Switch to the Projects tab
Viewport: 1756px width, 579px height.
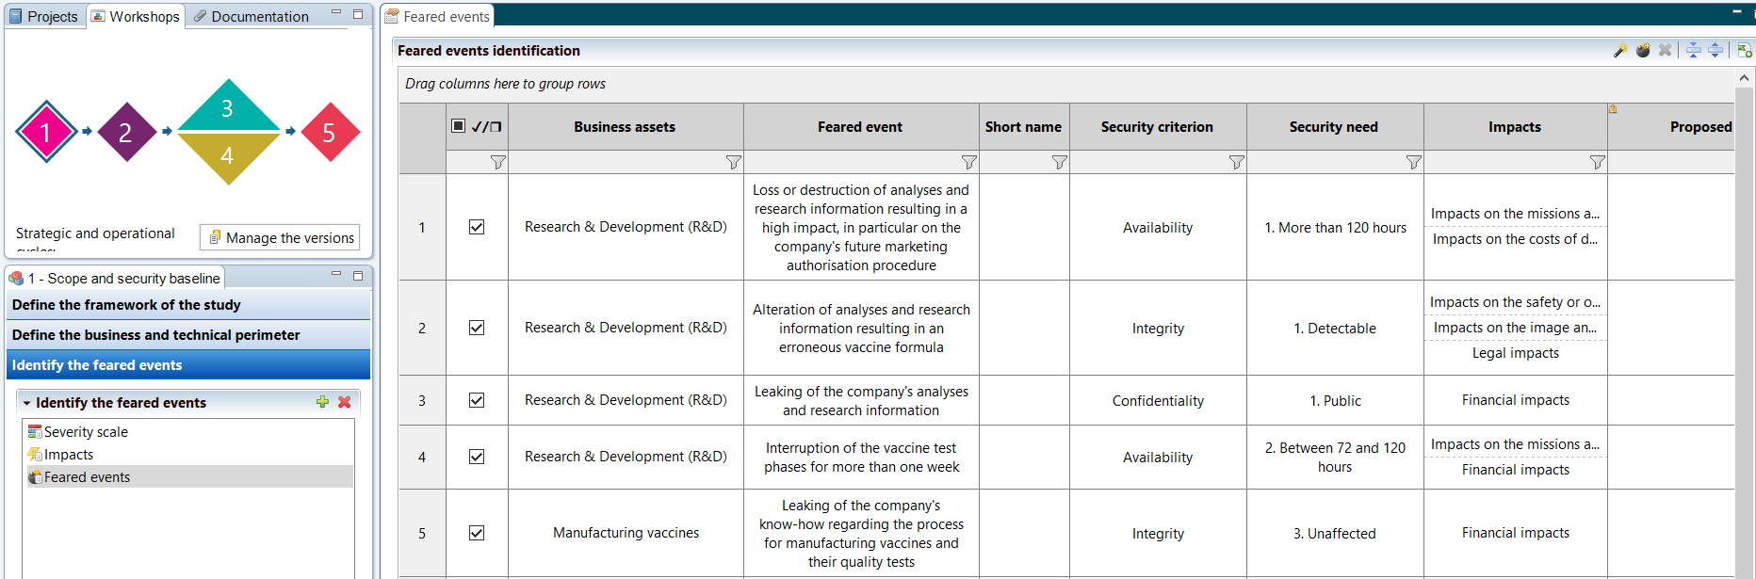click(44, 16)
